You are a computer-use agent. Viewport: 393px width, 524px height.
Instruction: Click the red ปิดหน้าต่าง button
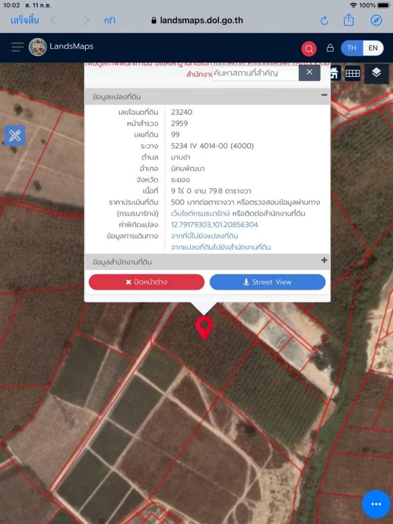pos(146,282)
